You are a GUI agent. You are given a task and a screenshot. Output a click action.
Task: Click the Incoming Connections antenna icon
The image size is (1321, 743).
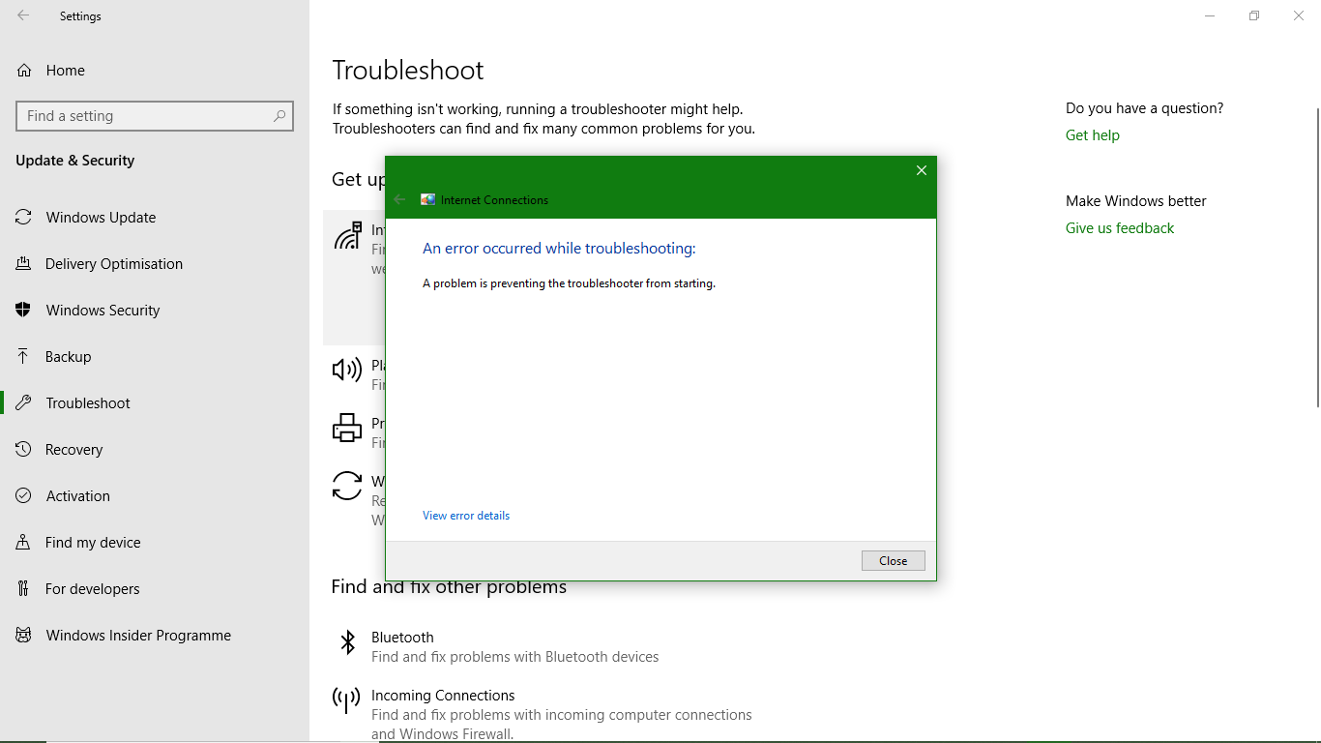pos(346,699)
